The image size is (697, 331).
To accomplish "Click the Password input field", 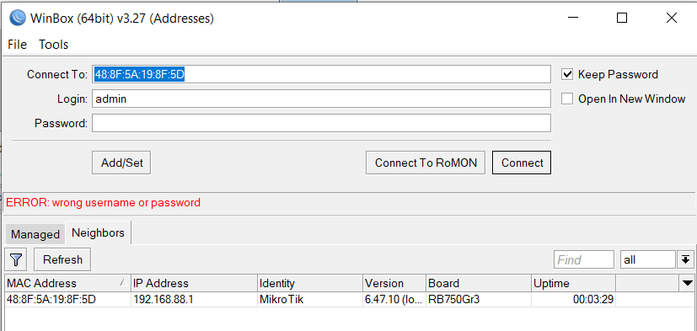I will [321, 123].
